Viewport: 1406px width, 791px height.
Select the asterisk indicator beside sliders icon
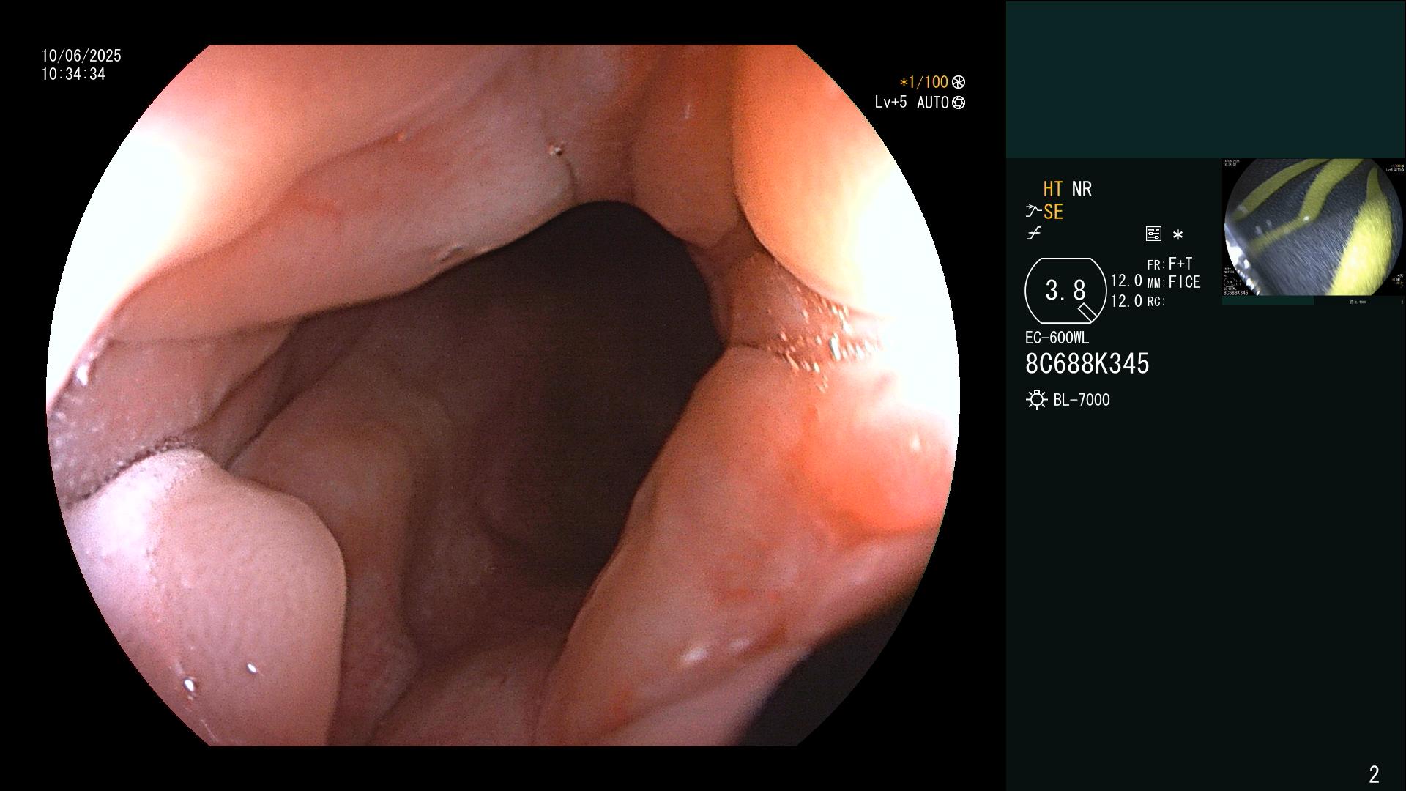[1178, 235]
